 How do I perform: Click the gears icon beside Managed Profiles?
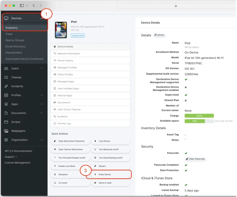point(55,67)
